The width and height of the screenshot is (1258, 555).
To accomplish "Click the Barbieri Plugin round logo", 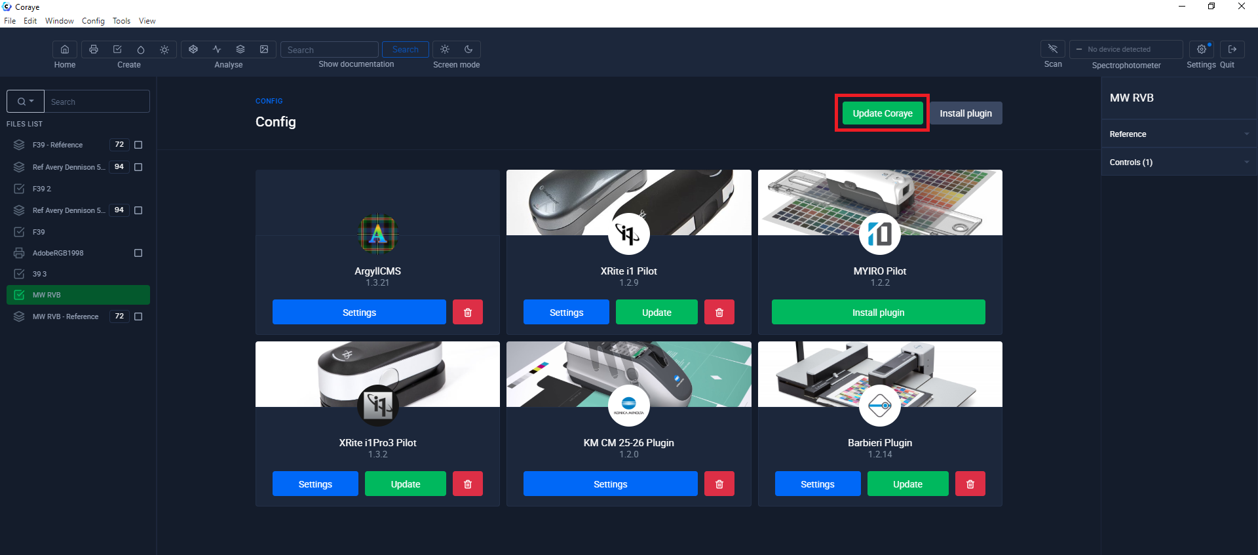I will point(880,406).
